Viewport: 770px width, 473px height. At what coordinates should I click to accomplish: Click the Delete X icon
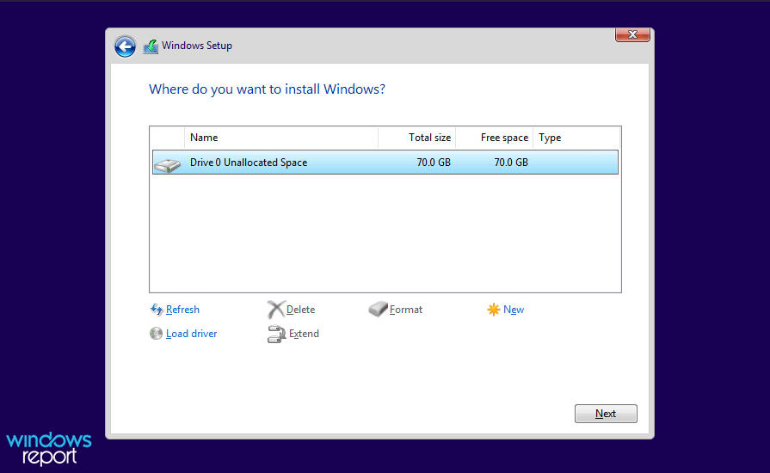(x=276, y=310)
